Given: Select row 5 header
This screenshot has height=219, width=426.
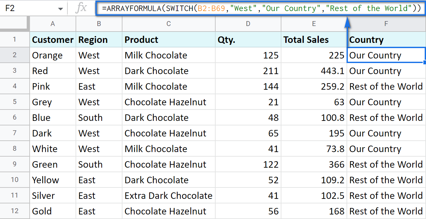Looking at the screenshot, I should pos(15,102).
